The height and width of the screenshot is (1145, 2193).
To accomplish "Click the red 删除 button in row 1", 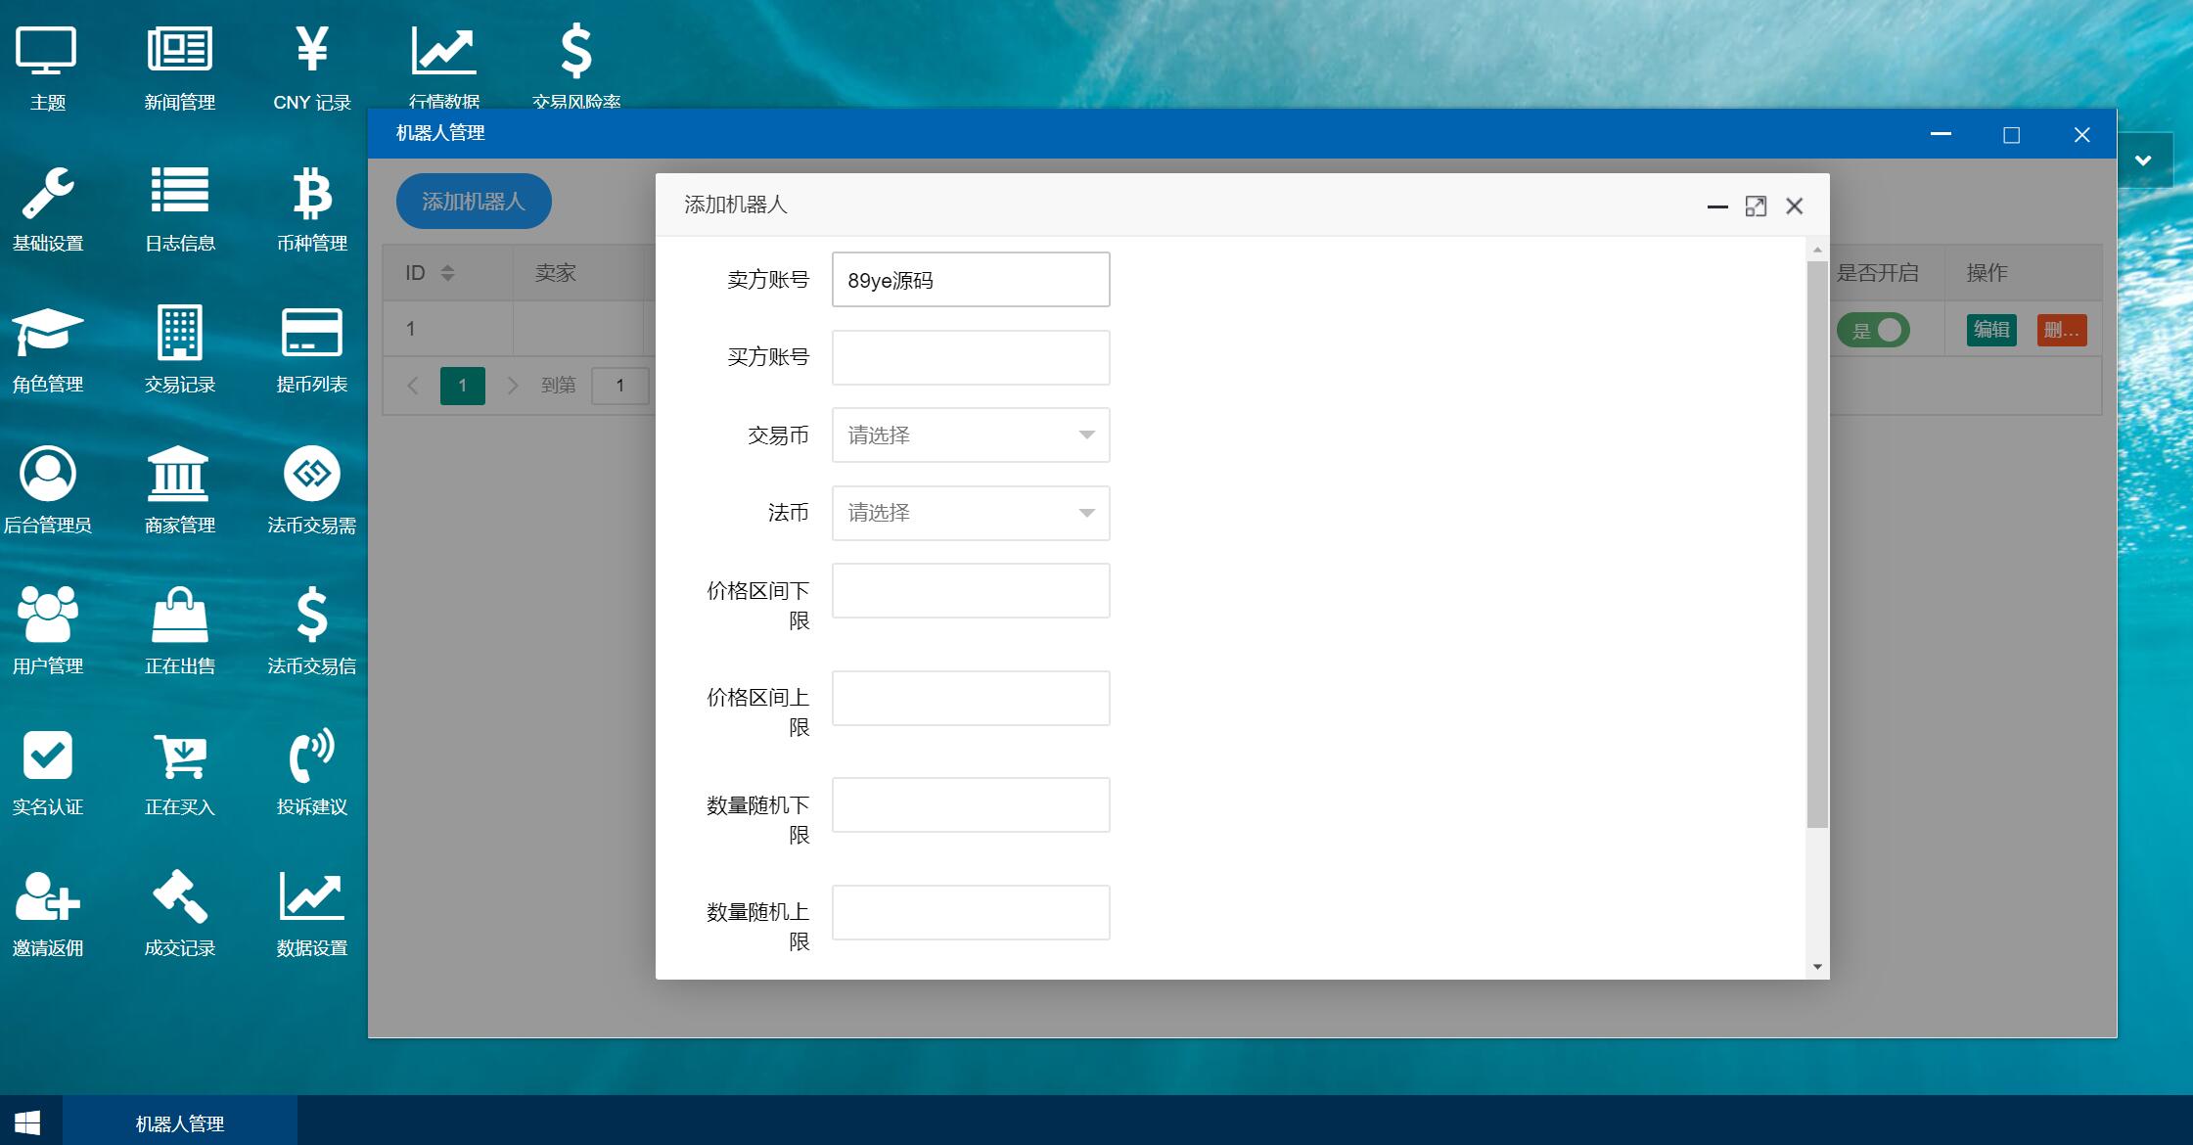I will [x=2062, y=330].
